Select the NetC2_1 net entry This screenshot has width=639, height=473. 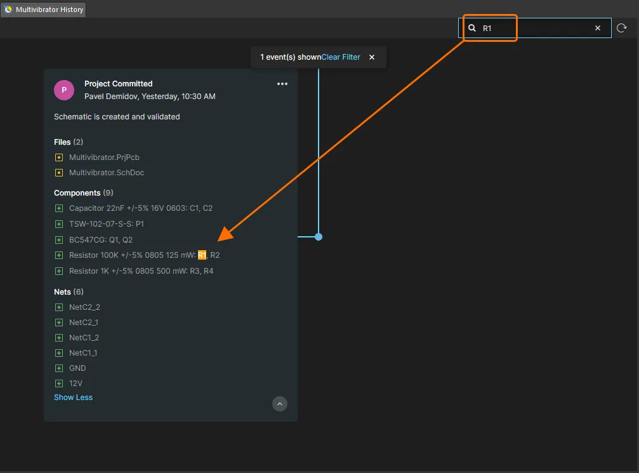tap(84, 322)
